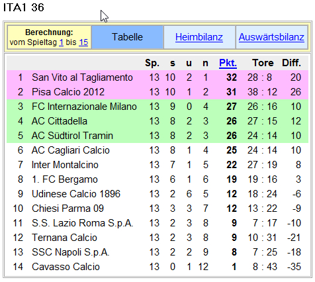Click Inter Montalcino team name
This screenshot has width=315, height=282.
click(65, 165)
